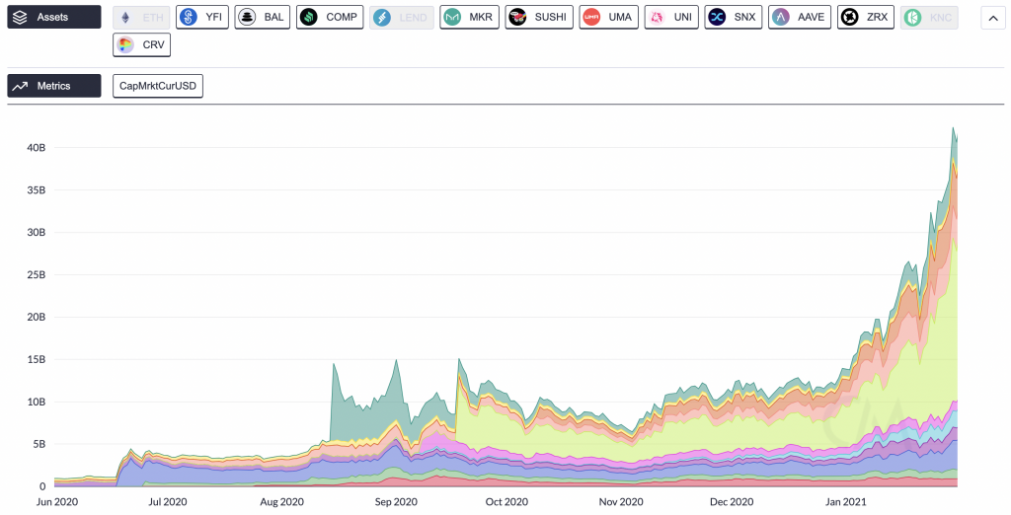Toggle the AAVE asset chip
The width and height of the screenshot is (1011, 515).
click(800, 18)
